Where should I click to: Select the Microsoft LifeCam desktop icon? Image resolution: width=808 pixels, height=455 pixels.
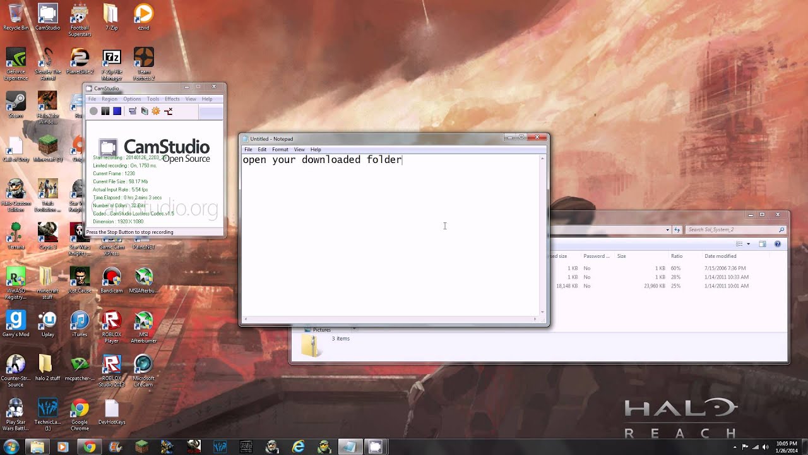[x=144, y=371]
